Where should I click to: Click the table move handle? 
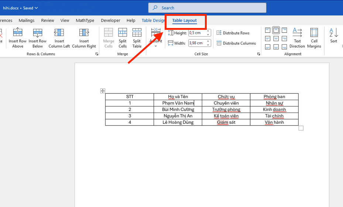(103, 91)
